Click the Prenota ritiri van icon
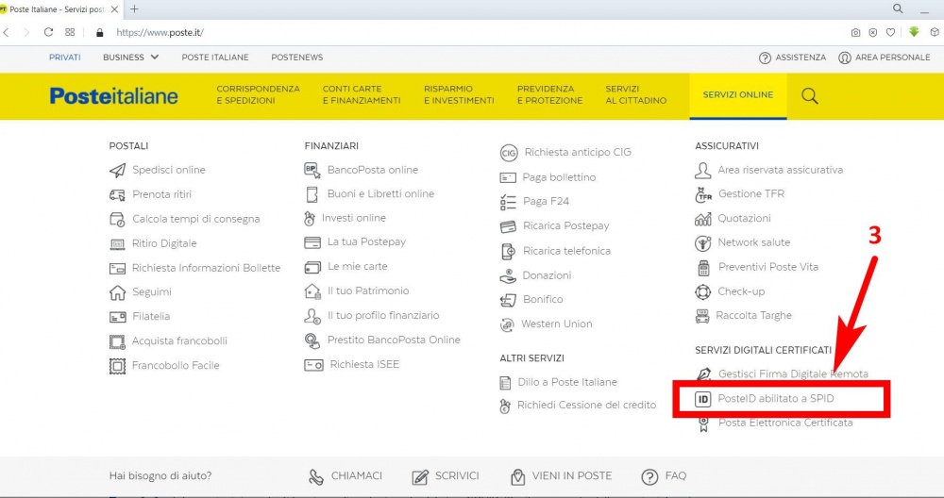The height and width of the screenshot is (498, 944). click(x=117, y=195)
